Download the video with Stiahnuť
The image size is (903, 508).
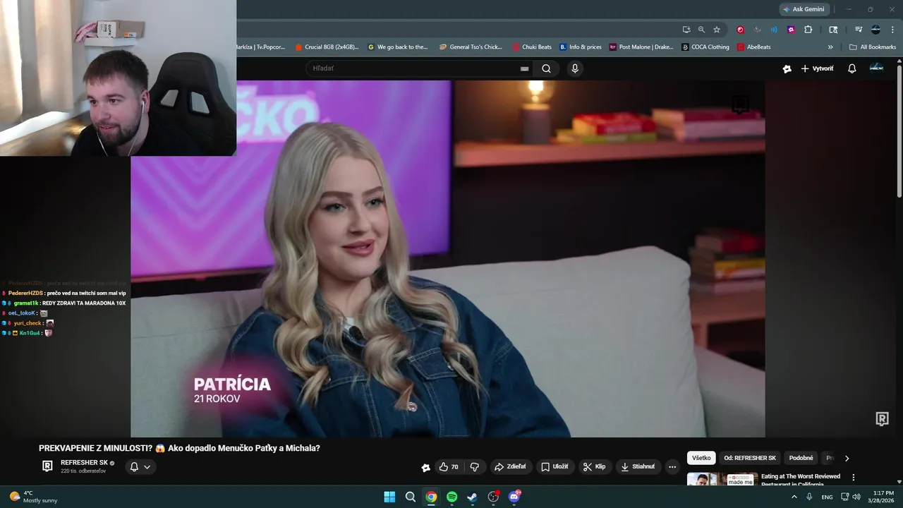click(638, 466)
